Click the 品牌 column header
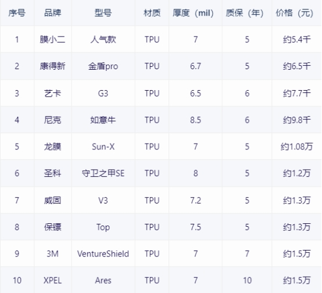The height and width of the screenshot is (293, 322). 53,13
